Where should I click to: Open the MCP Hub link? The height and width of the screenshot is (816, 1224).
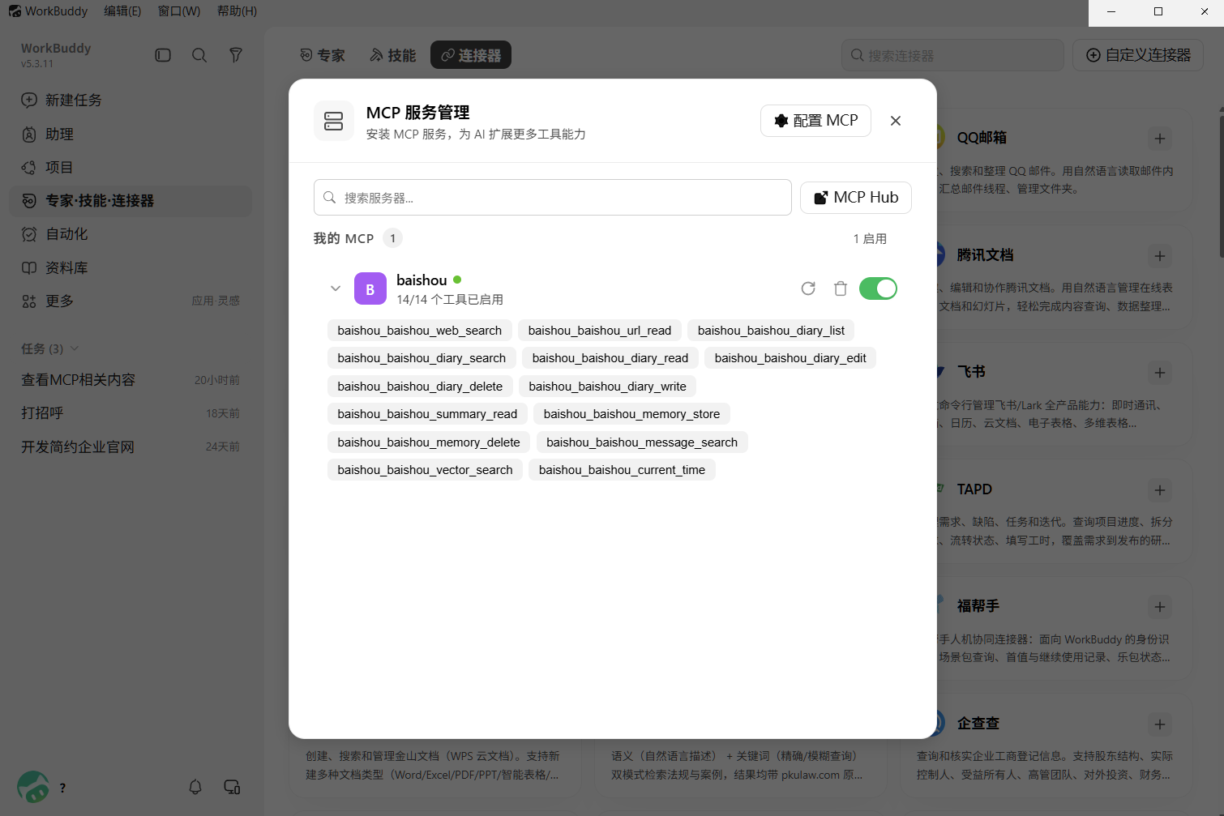pos(856,198)
